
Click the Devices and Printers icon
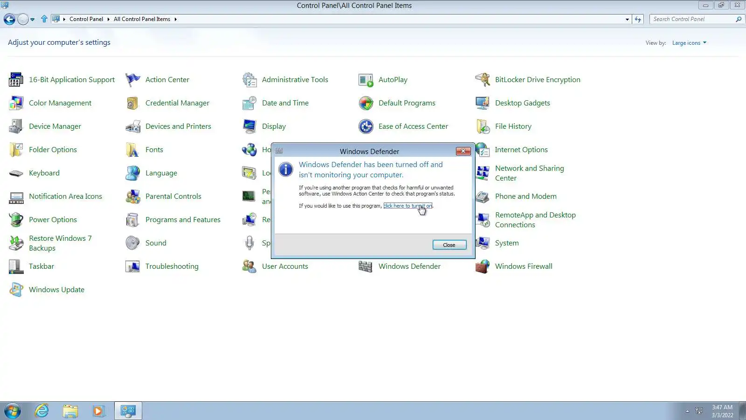[132, 126]
